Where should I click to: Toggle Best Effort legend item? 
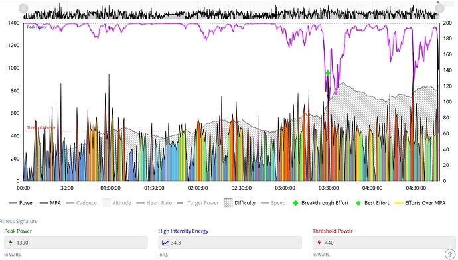coord(373,203)
